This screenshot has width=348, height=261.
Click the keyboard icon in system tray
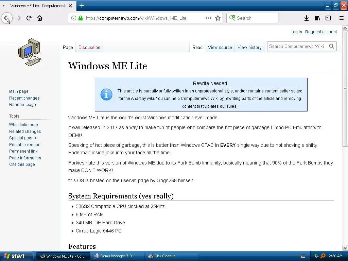tap(303, 256)
